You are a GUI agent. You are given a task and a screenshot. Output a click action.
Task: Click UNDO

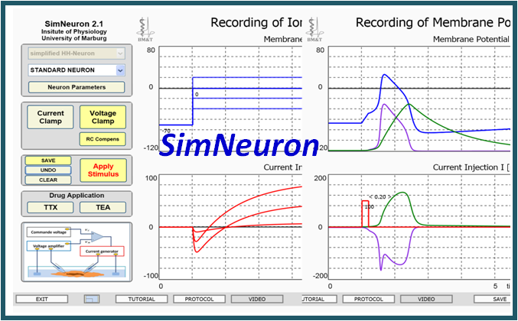48,170
